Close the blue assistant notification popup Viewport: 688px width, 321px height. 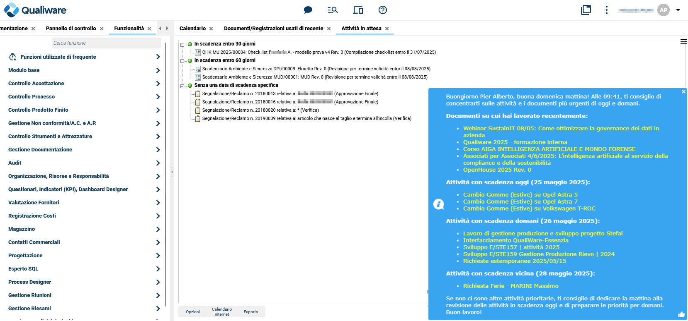[683, 91]
